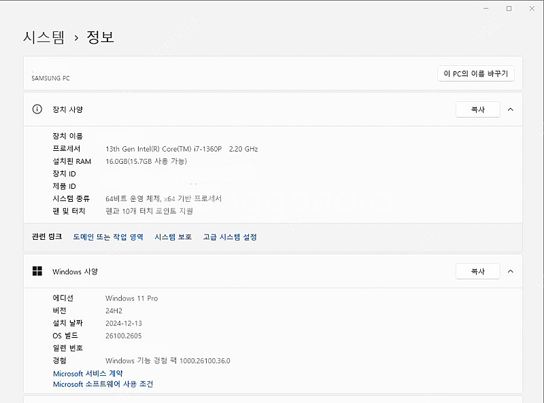
Task: Click the 에디션 label
Action: click(63, 298)
